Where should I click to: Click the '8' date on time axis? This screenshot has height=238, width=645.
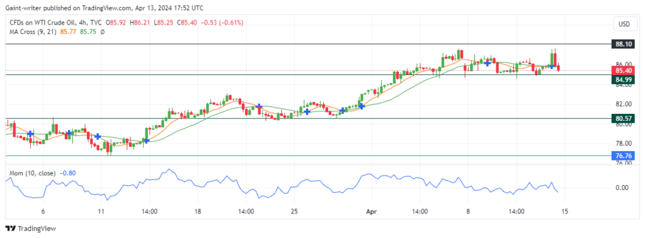tap(468, 212)
